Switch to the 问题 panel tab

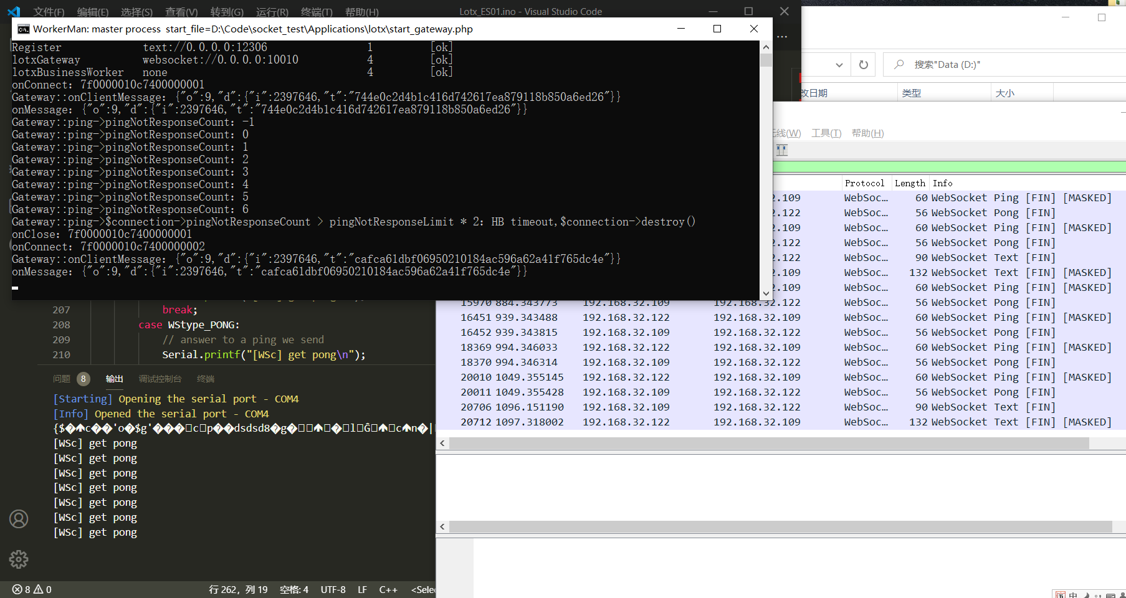(62, 379)
